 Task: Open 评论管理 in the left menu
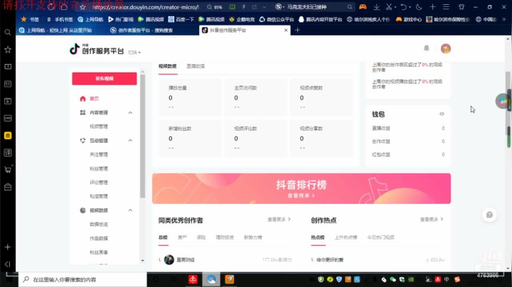pos(99,183)
